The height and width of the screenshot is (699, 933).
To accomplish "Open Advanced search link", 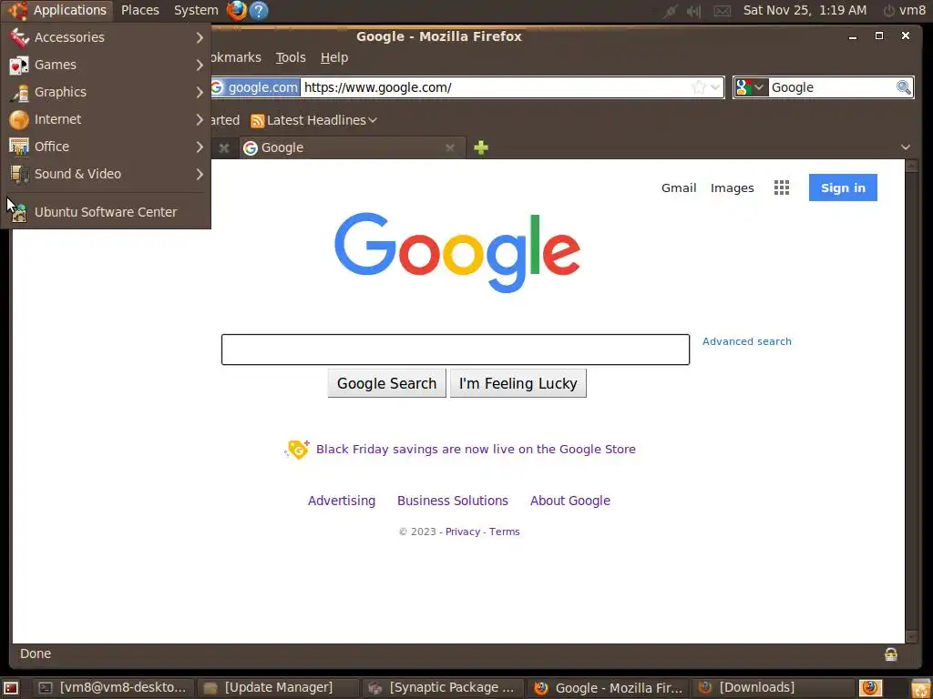I will tap(747, 341).
